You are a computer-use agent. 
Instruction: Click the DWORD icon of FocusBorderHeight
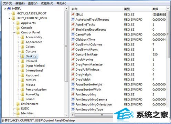coord(73,84)
